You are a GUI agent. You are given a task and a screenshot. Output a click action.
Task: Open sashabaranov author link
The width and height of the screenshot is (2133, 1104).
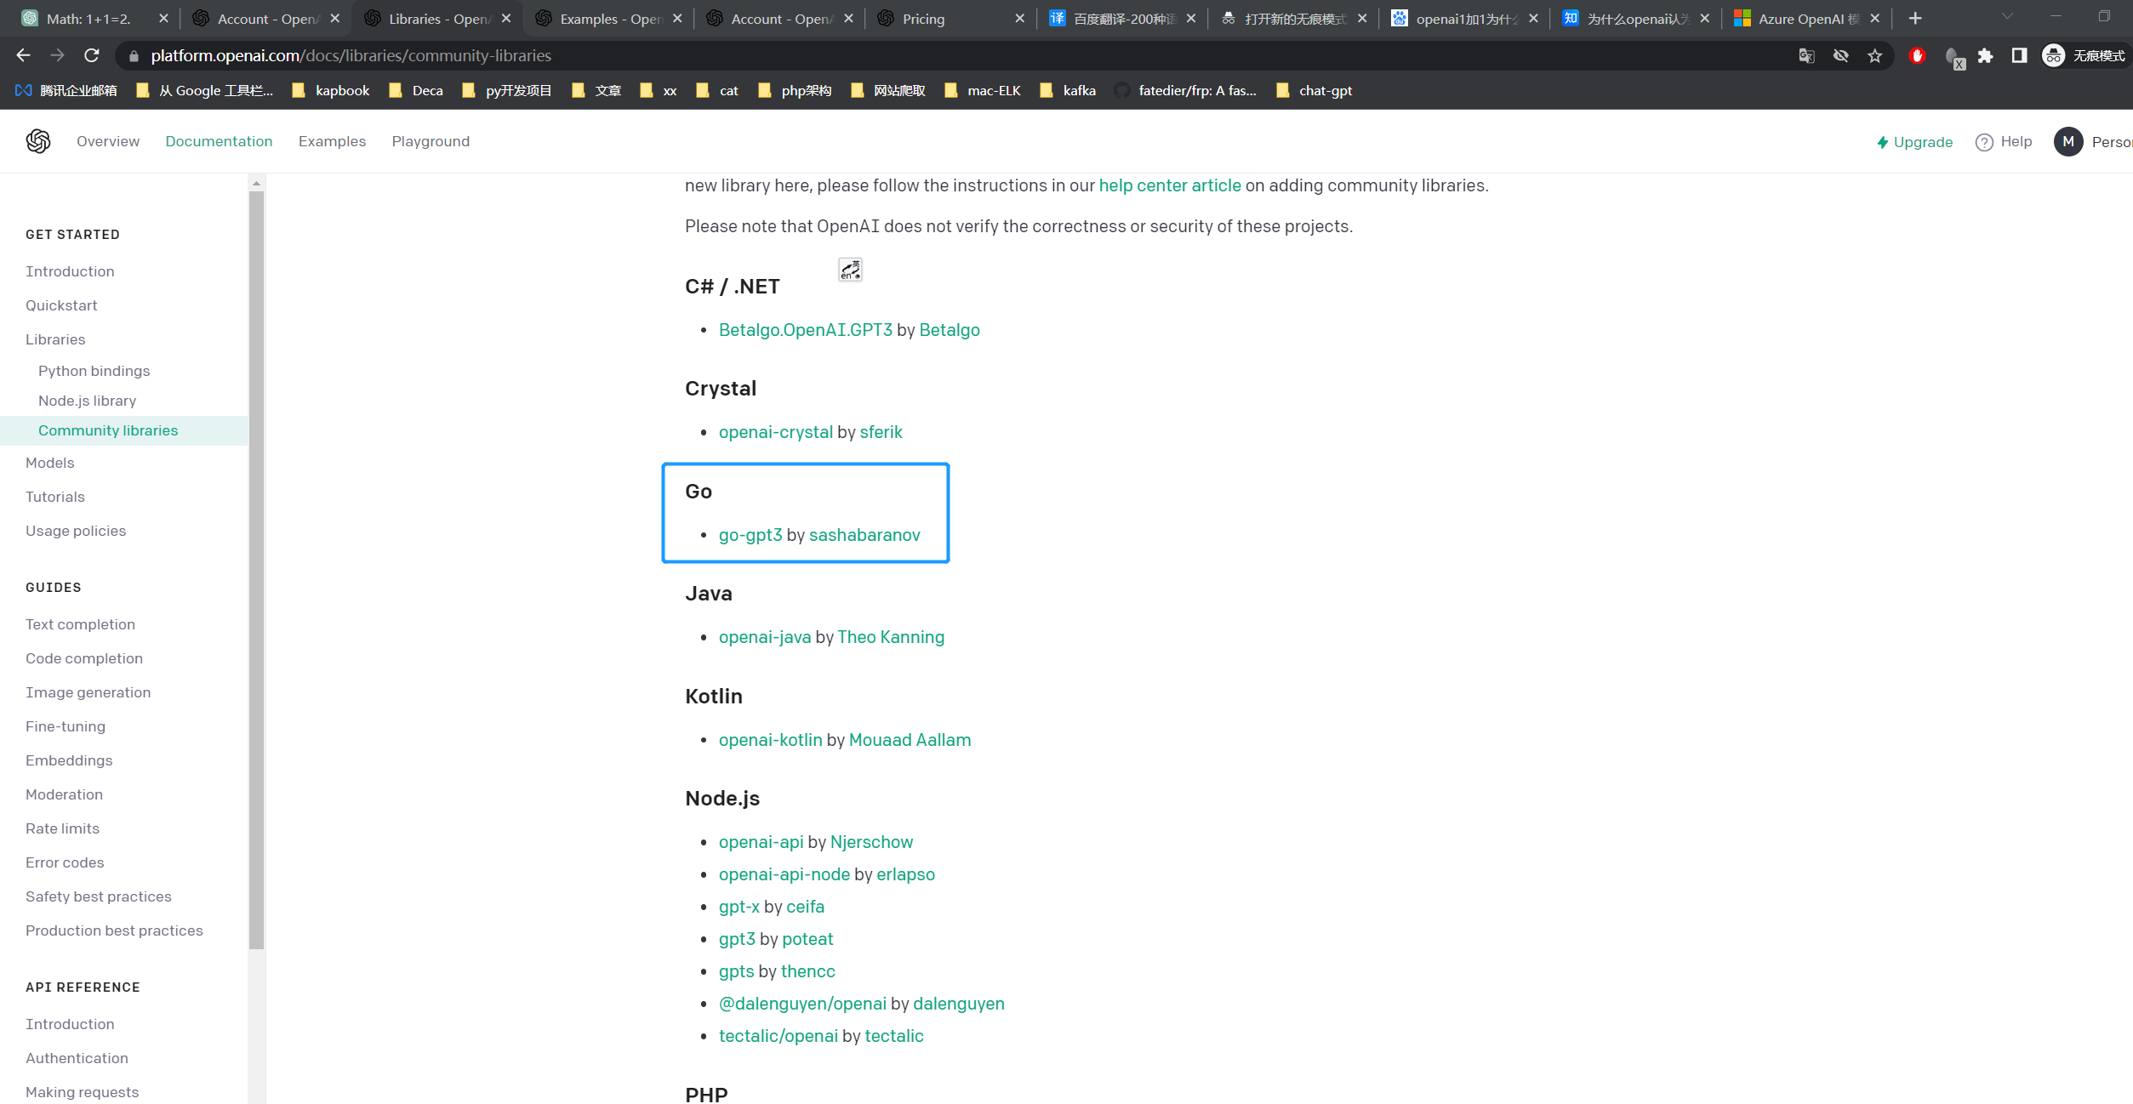click(x=864, y=535)
